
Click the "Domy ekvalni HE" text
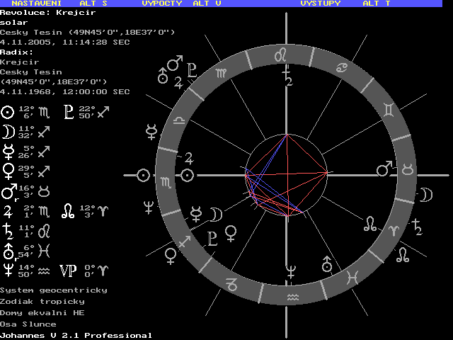pos(42,312)
